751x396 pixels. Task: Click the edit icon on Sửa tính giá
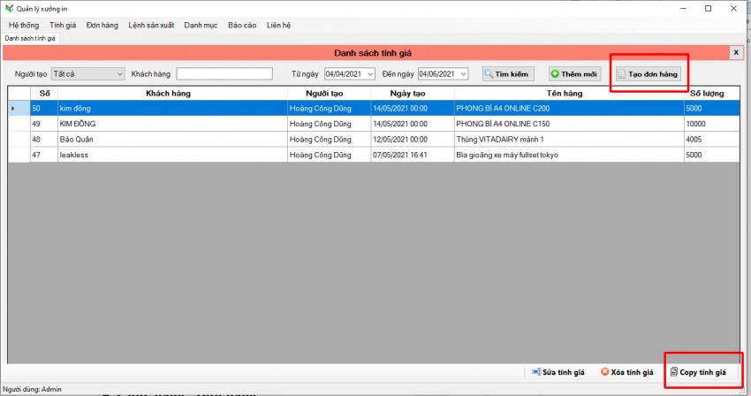tap(536, 372)
